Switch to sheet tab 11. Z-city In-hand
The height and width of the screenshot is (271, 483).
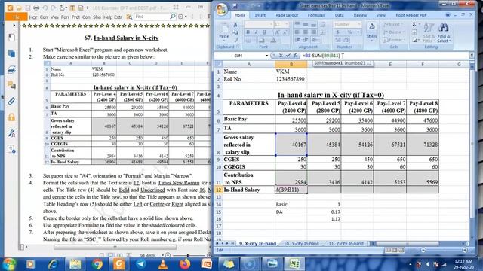[x=346, y=244]
